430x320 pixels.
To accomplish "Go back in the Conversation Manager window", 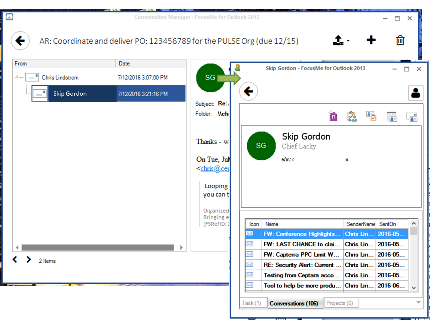I will [20, 41].
